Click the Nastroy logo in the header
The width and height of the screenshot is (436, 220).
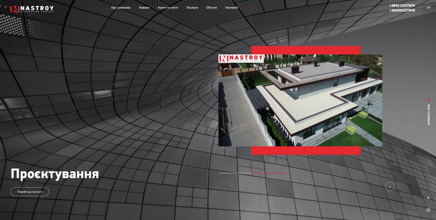click(32, 9)
